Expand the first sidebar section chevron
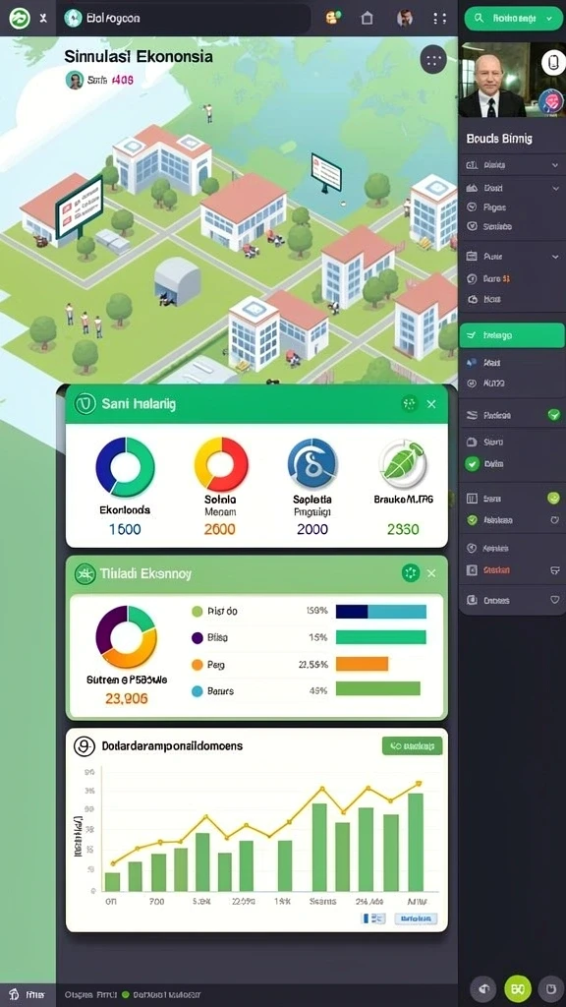 click(x=554, y=165)
